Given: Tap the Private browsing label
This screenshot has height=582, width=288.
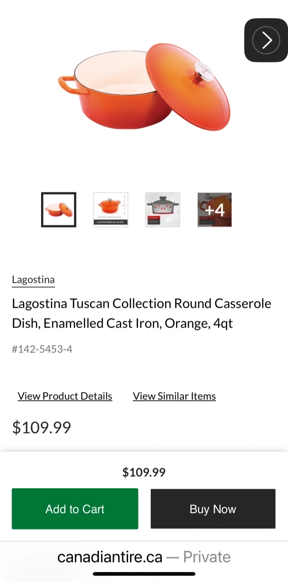Looking at the screenshot, I should [206, 557].
